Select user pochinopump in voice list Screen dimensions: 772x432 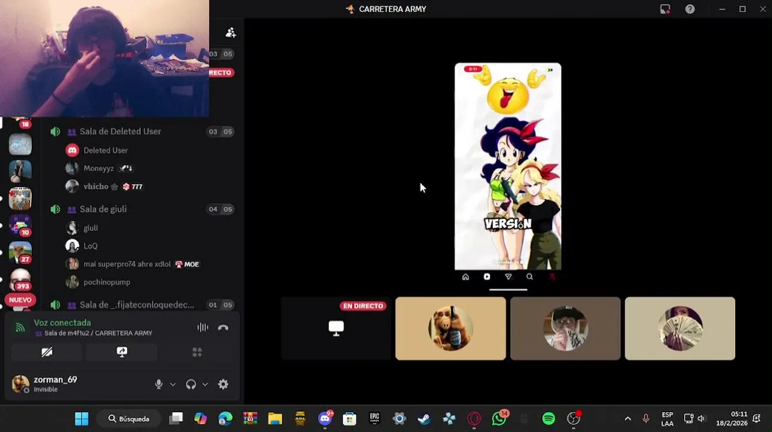107,282
